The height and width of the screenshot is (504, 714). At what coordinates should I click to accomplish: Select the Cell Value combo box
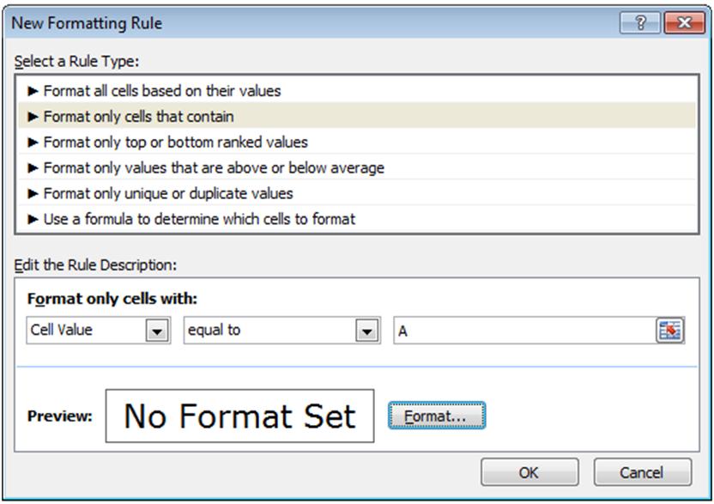99,331
